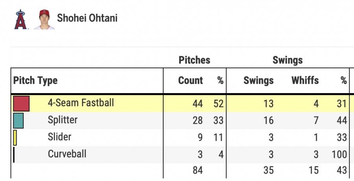Sort by the Swings column header
Viewport: 354px width, 181px height.
coord(258,80)
